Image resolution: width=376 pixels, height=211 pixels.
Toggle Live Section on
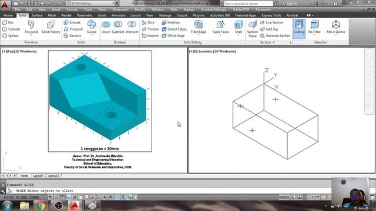coord(271,22)
